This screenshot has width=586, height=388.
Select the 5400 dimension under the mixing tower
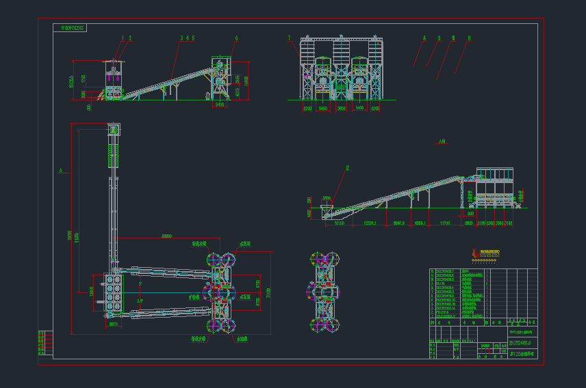point(219,105)
